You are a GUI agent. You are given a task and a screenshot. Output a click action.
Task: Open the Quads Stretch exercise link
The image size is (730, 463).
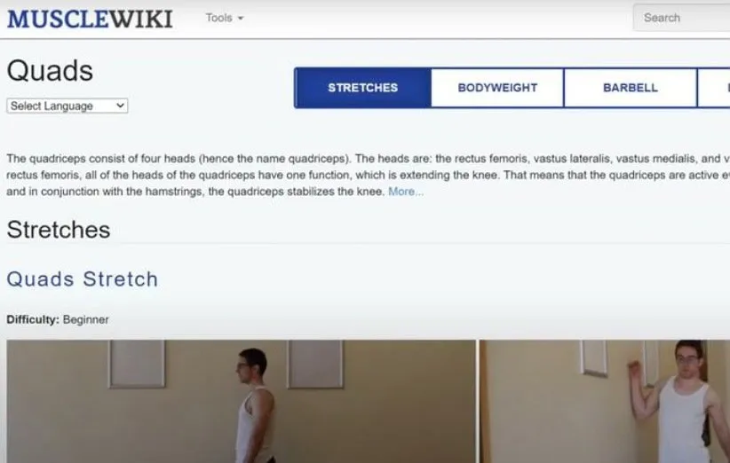click(x=83, y=279)
